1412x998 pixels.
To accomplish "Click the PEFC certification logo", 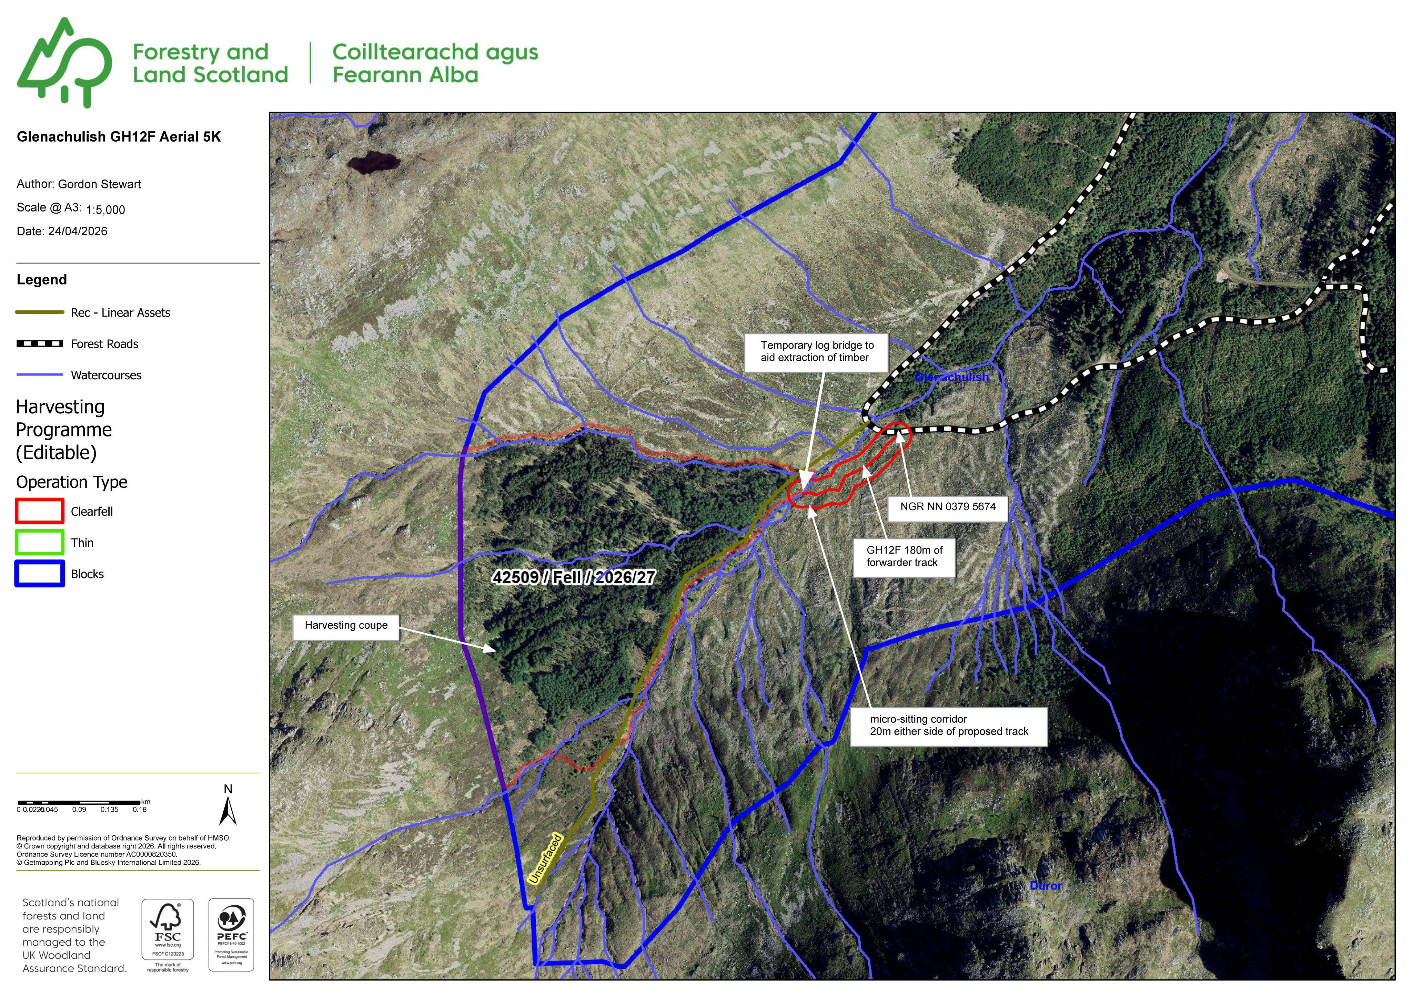I will pos(231,935).
